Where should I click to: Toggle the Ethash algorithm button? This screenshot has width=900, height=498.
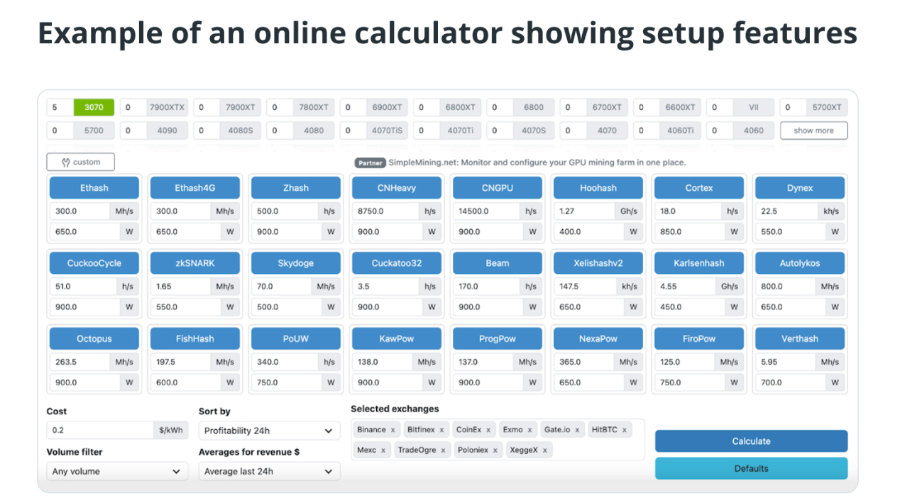pyautogui.click(x=94, y=188)
